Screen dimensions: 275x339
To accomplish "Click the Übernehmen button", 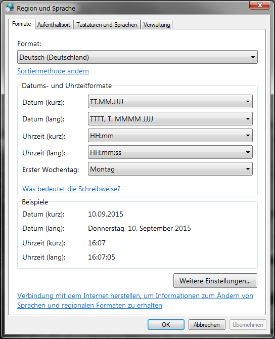I will pos(248,325).
